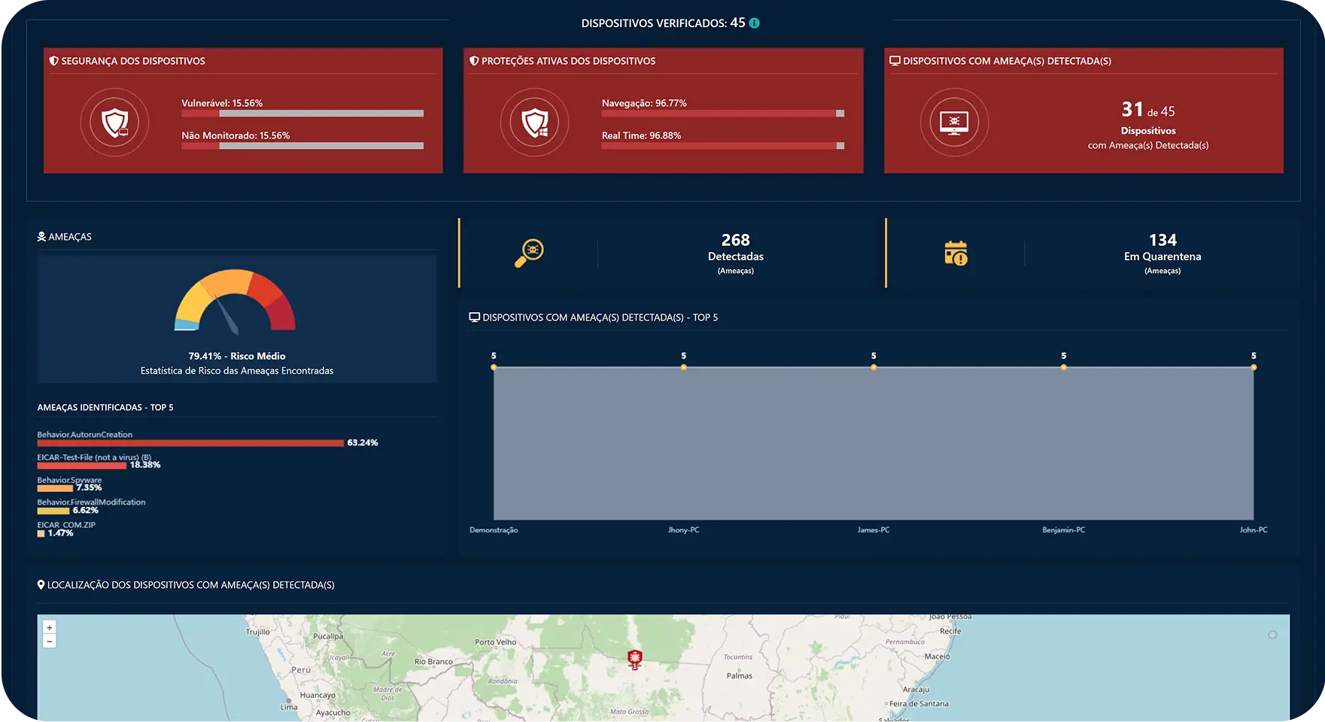Click the Benjamin-PC axis label
Image resolution: width=1325 pixels, height=722 pixels.
point(1064,530)
